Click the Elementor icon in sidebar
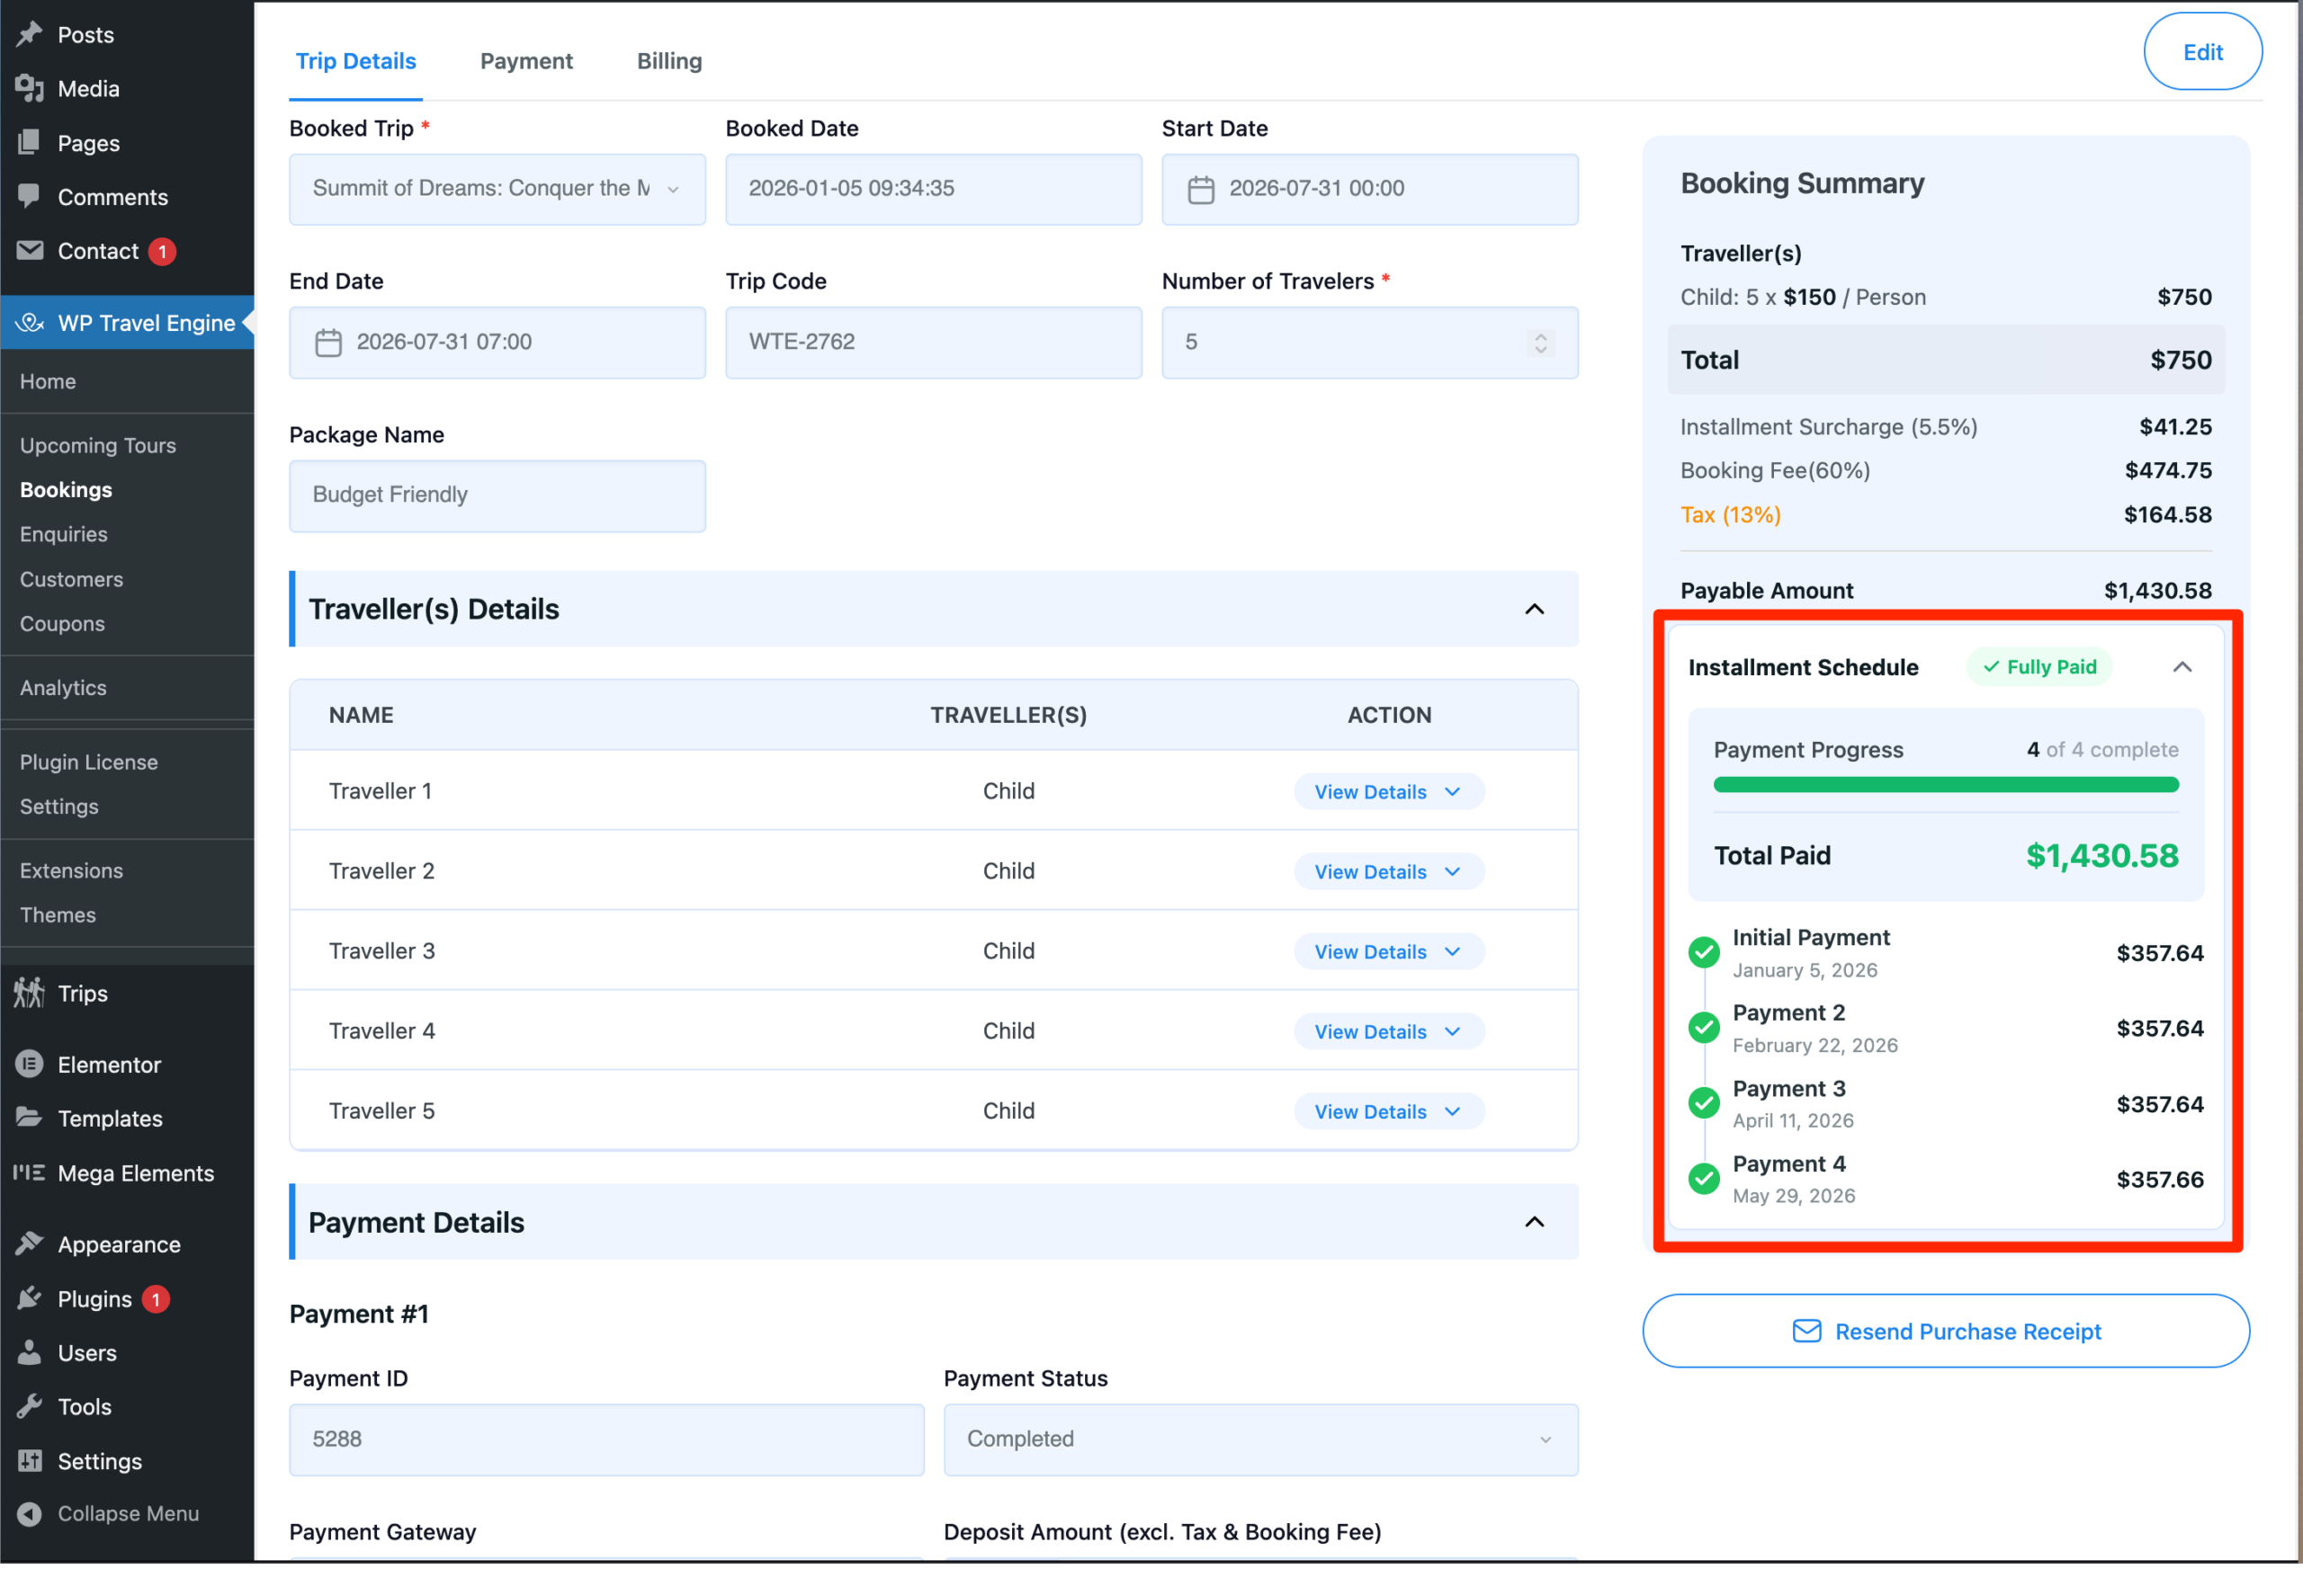This screenshot has width=2303, height=1596. (x=29, y=1064)
